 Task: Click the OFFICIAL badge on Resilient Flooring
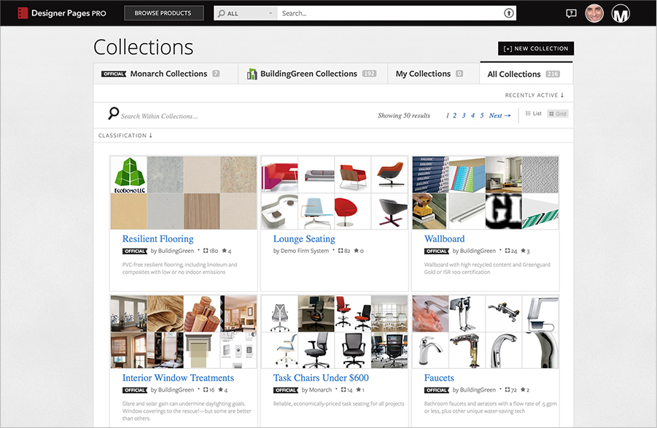click(x=135, y=251)
